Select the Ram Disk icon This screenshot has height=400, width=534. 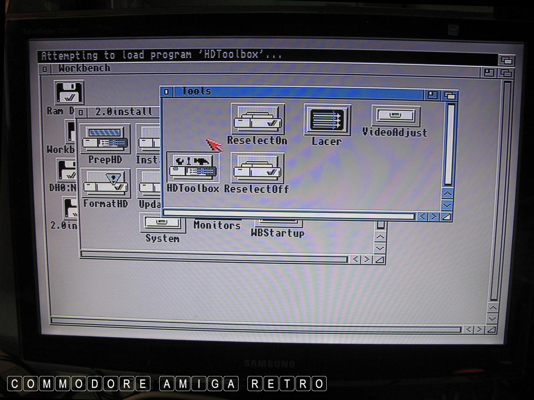tap(69, 93)
